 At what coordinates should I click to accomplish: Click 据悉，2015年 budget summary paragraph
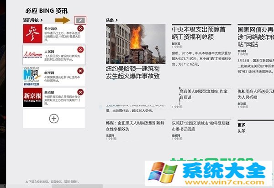(x=201, y=59)
